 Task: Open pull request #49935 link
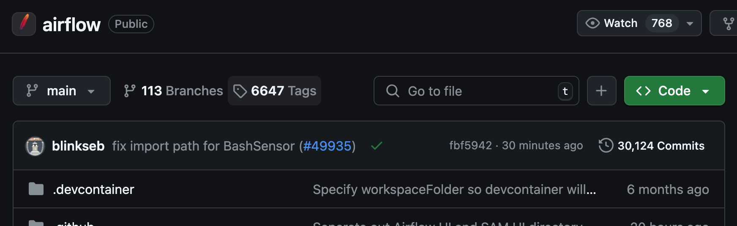pyautogui.click(x=327, y=146)
